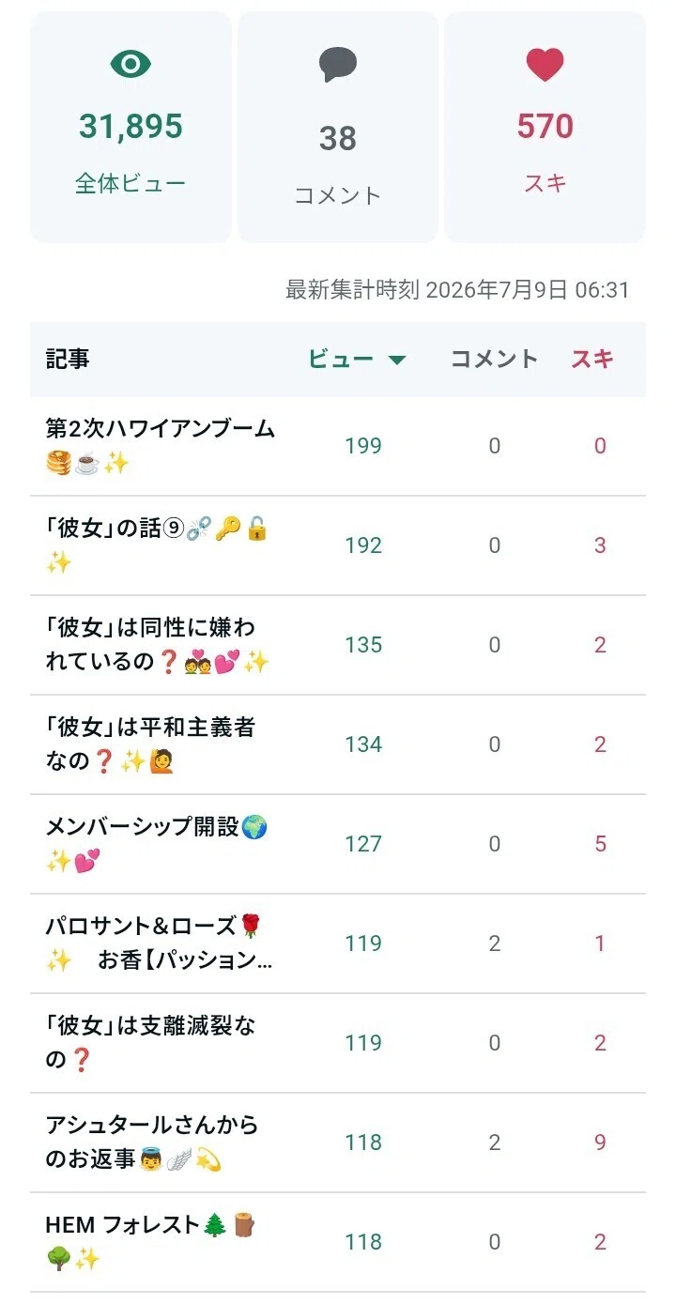Image resolution: width=676 pixels, height=1304 pixels.
Task: Sort by the ビュー column header
Action: pos(357,359)
